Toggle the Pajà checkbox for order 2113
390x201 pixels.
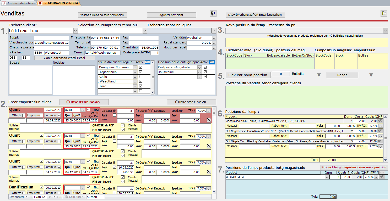pyautogui.click(x=114, y=167)
